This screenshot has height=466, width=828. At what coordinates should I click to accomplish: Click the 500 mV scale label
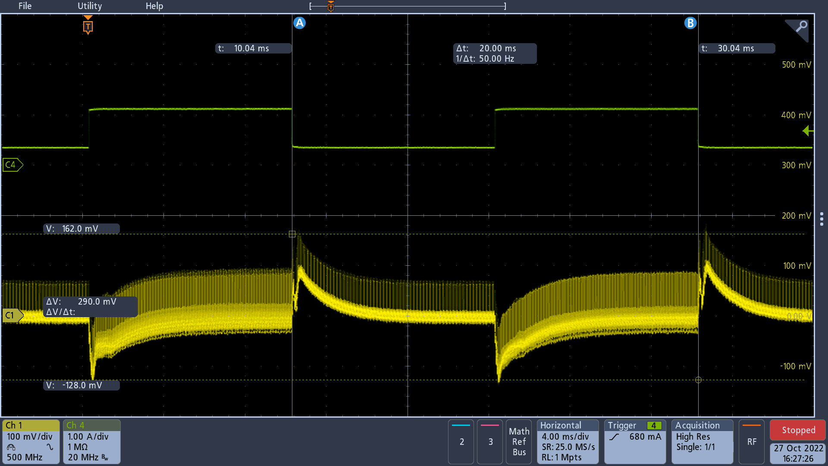796,65
